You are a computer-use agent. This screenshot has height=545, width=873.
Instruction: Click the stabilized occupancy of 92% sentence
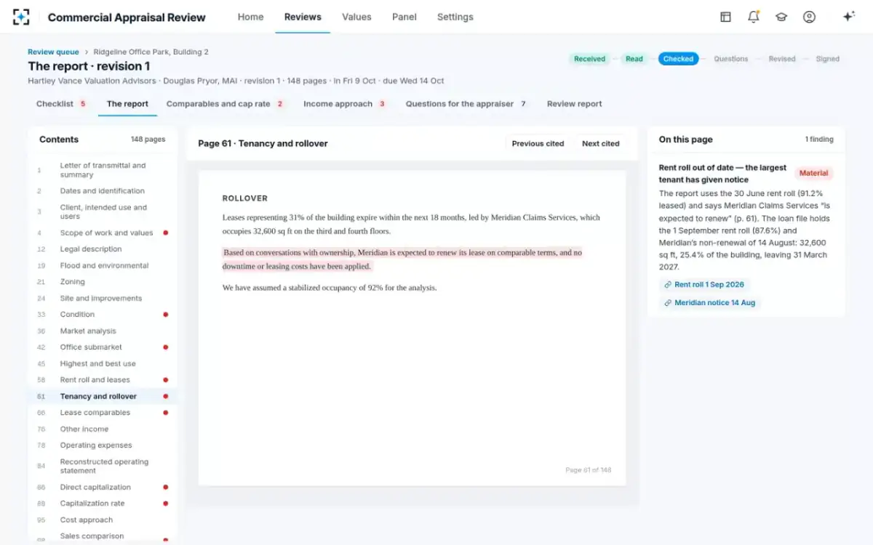tap(330, 288)
